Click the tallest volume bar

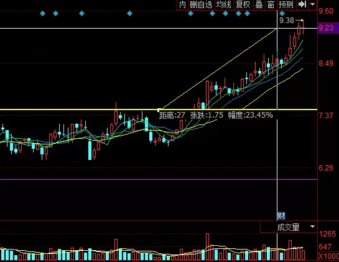coord(208,246)
